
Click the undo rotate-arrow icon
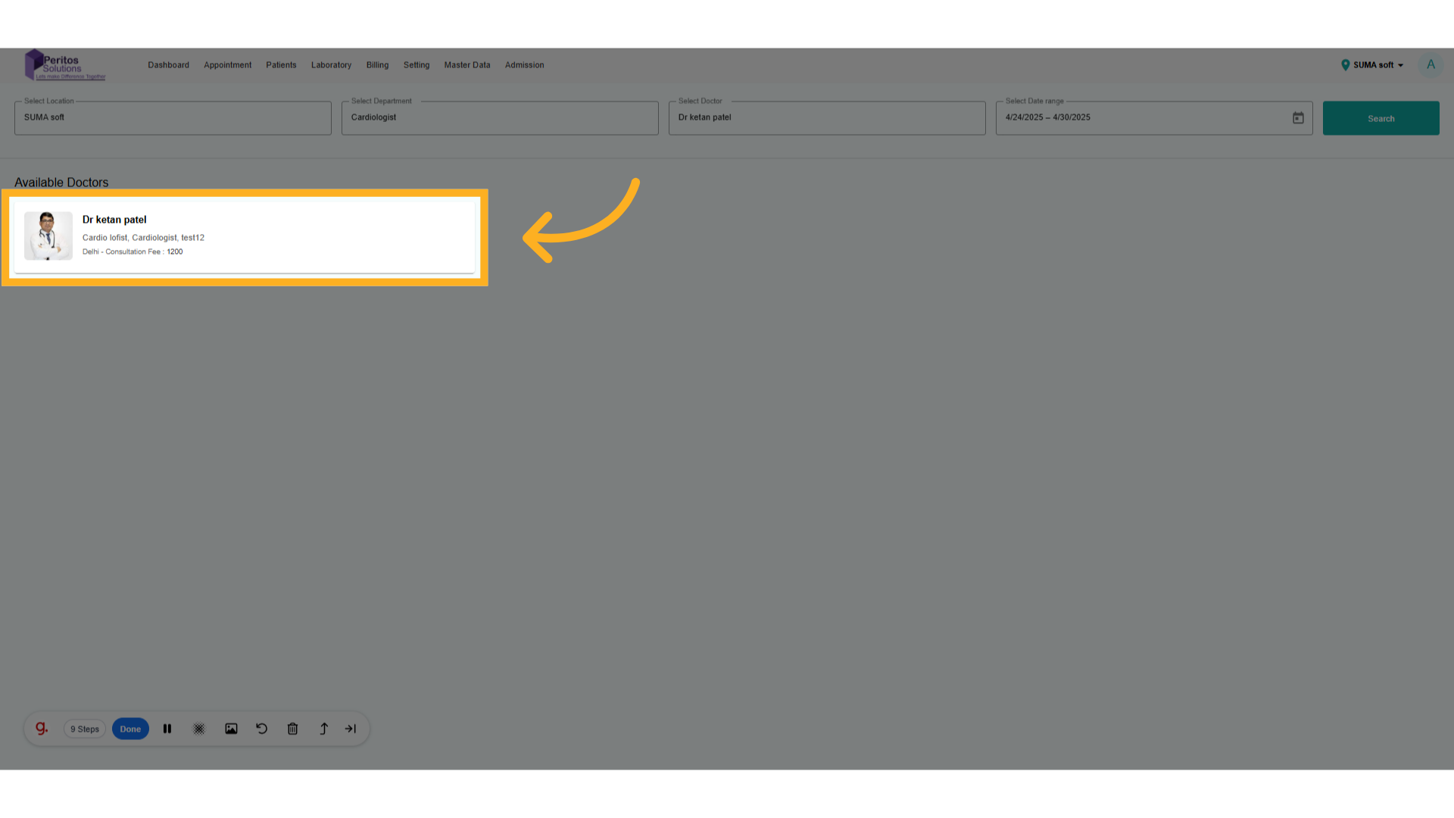pos(262,729)
